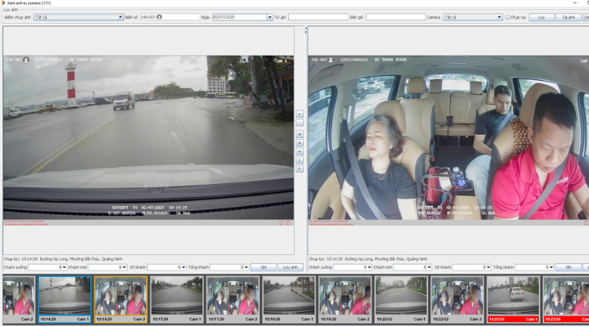
Task: Click the C side button
Action: point(299,160)
